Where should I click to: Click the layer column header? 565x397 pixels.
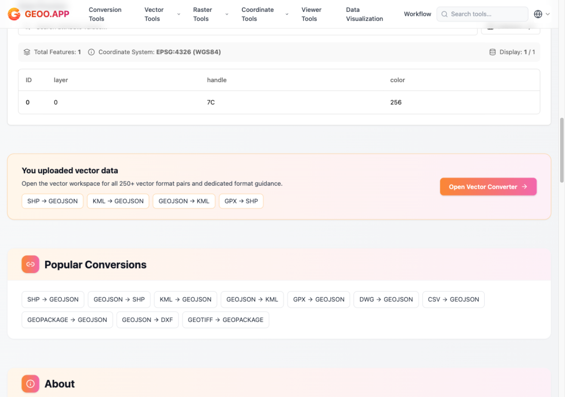tap(61, 80)
